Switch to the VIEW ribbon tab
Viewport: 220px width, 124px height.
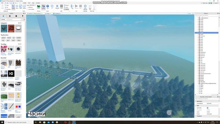pos(33,3)
